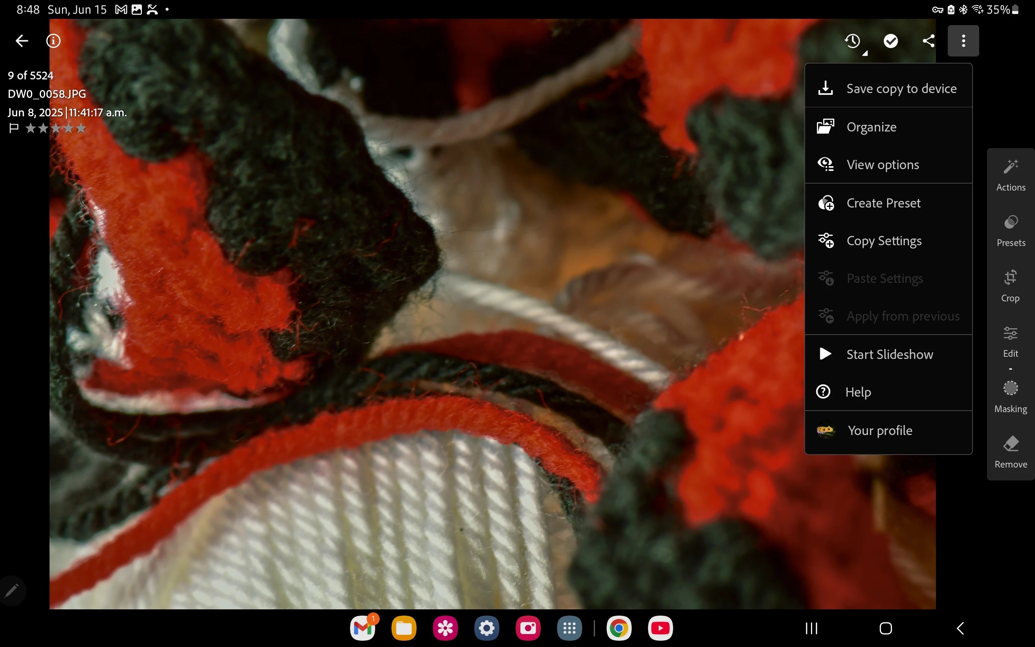Viewport: 1035px width, 647px height.
Task: Open the Masking tool
Action: tap(1010, 396)
